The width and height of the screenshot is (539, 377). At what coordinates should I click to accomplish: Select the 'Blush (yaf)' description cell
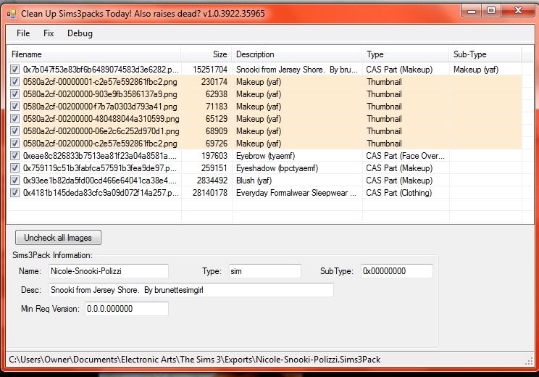pyautogui.click(x=254, y=181)
